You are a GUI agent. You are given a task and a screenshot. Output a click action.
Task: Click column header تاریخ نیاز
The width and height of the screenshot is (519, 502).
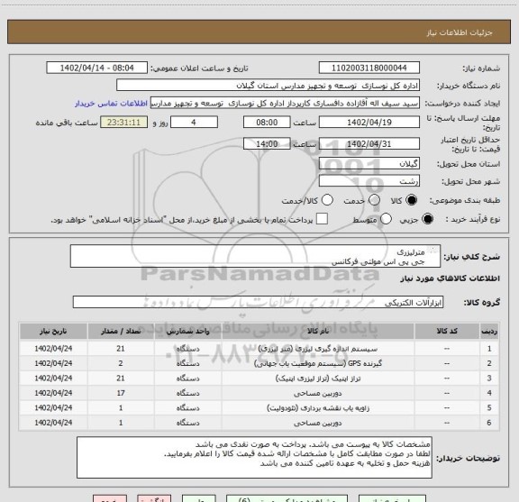click(x=53, y=331)
